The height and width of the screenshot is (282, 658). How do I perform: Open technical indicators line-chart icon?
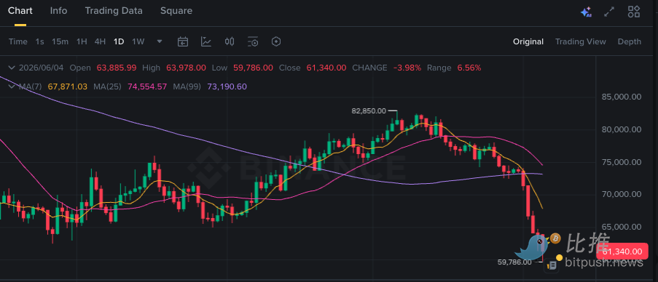pyautogui.click(x=206, y=41)
